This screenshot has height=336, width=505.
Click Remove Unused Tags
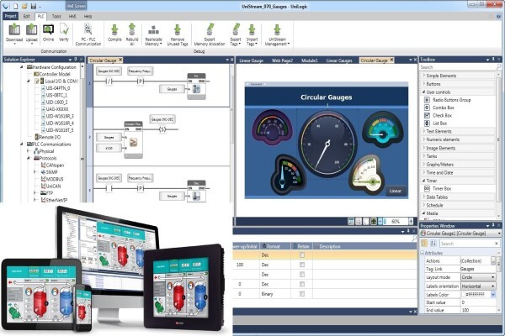pos(178,34)
